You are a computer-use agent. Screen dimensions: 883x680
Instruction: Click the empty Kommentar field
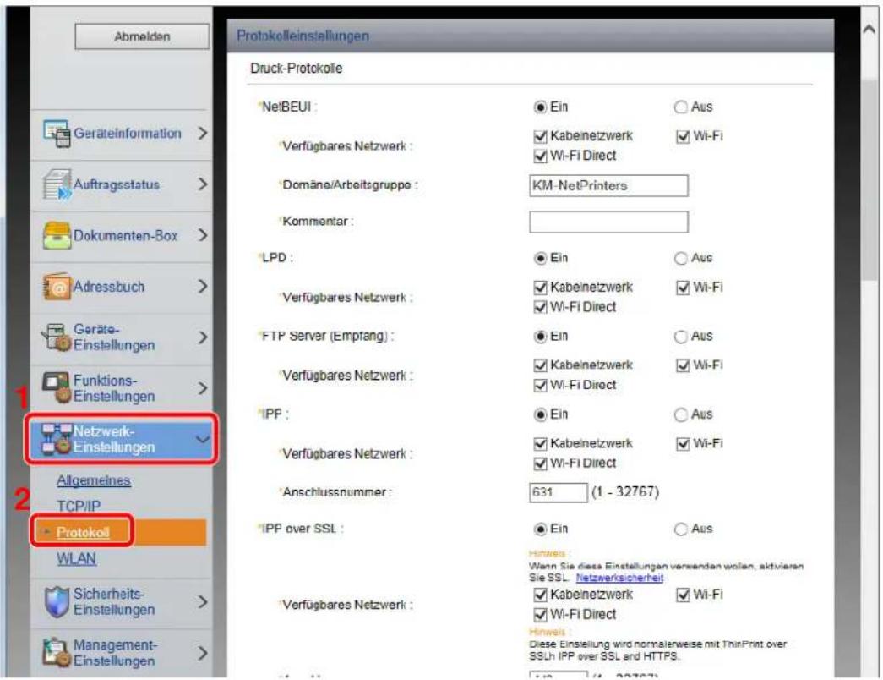608,222
